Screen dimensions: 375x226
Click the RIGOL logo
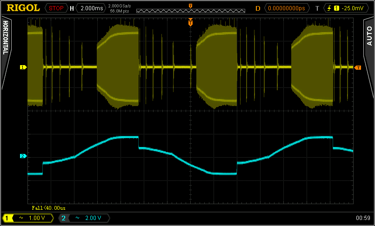pos(23,8)
